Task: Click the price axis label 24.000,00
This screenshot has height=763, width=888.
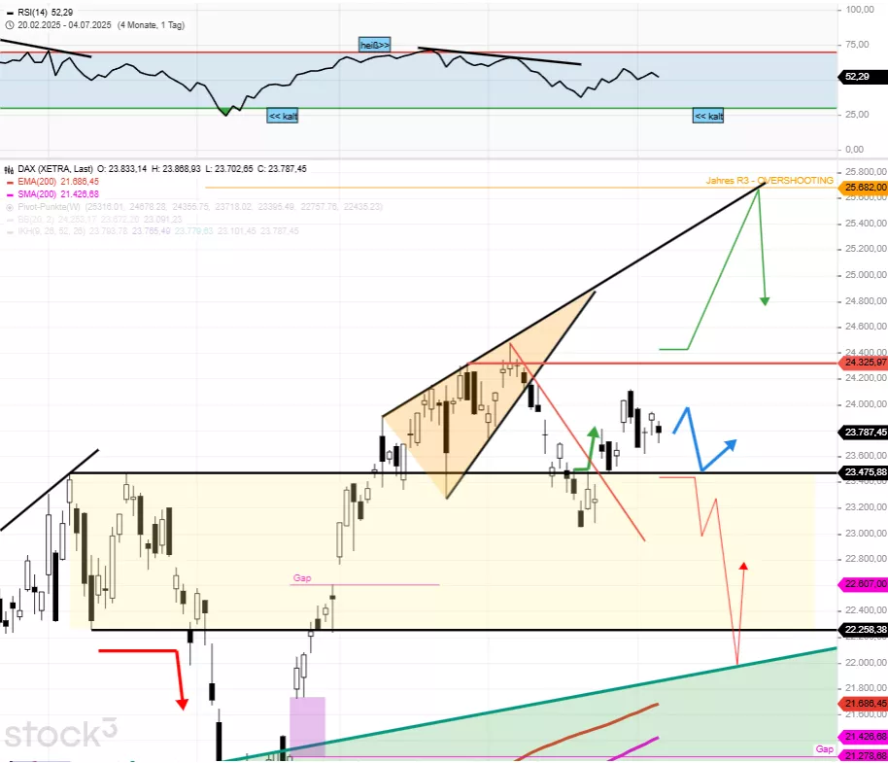Action: (866, 404)
